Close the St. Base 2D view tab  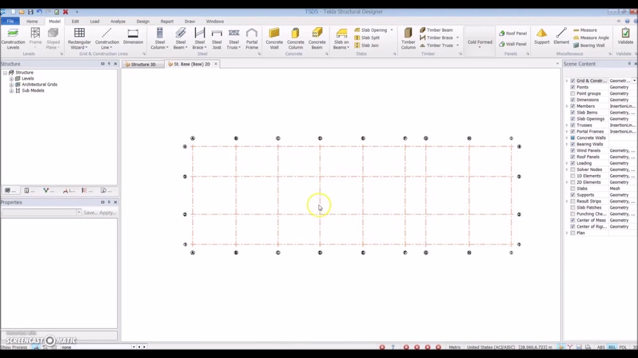tap(215, 64)
